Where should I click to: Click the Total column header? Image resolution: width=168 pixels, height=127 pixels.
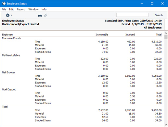[x=159, y=35]
